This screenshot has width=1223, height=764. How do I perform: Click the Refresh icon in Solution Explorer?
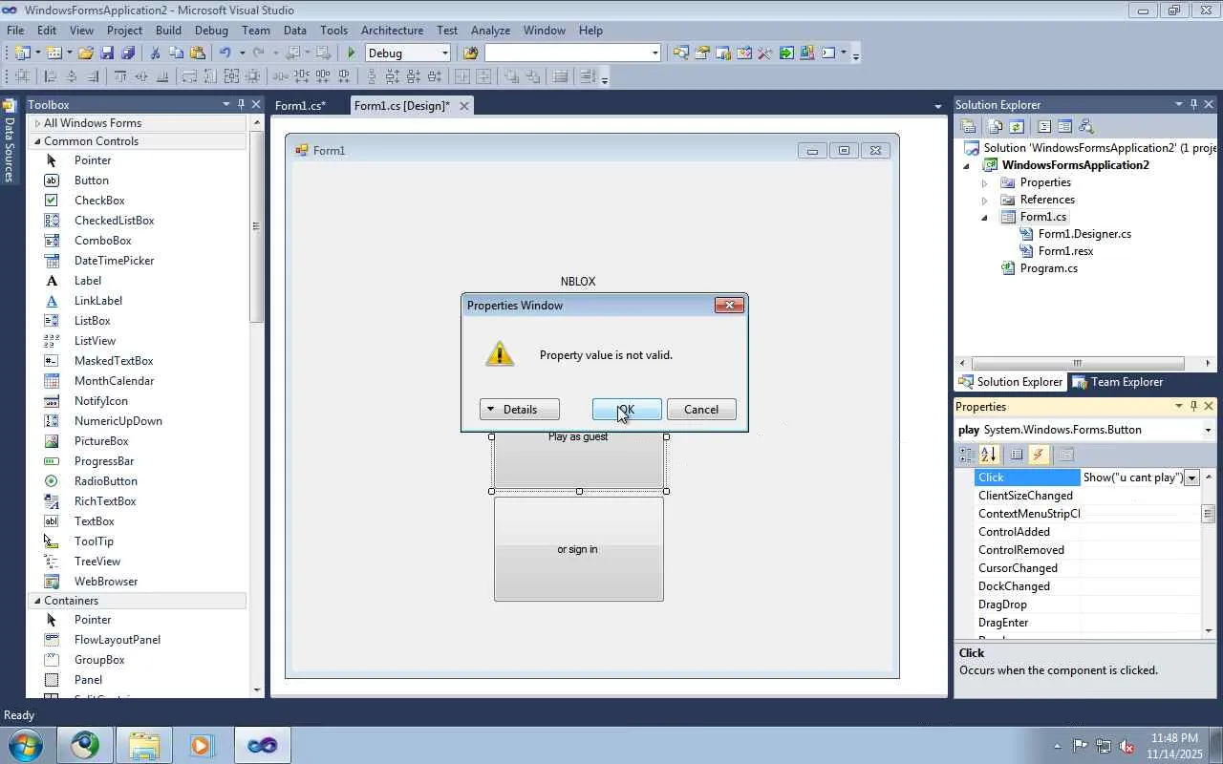[x=1017, y=126]
